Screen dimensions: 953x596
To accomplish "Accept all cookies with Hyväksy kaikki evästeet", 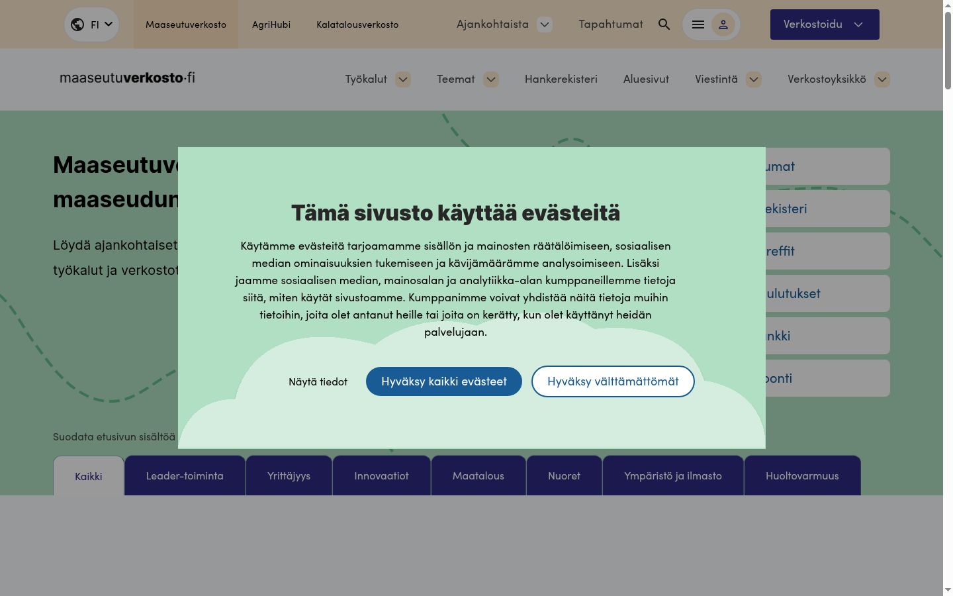I will click(444, 381).
